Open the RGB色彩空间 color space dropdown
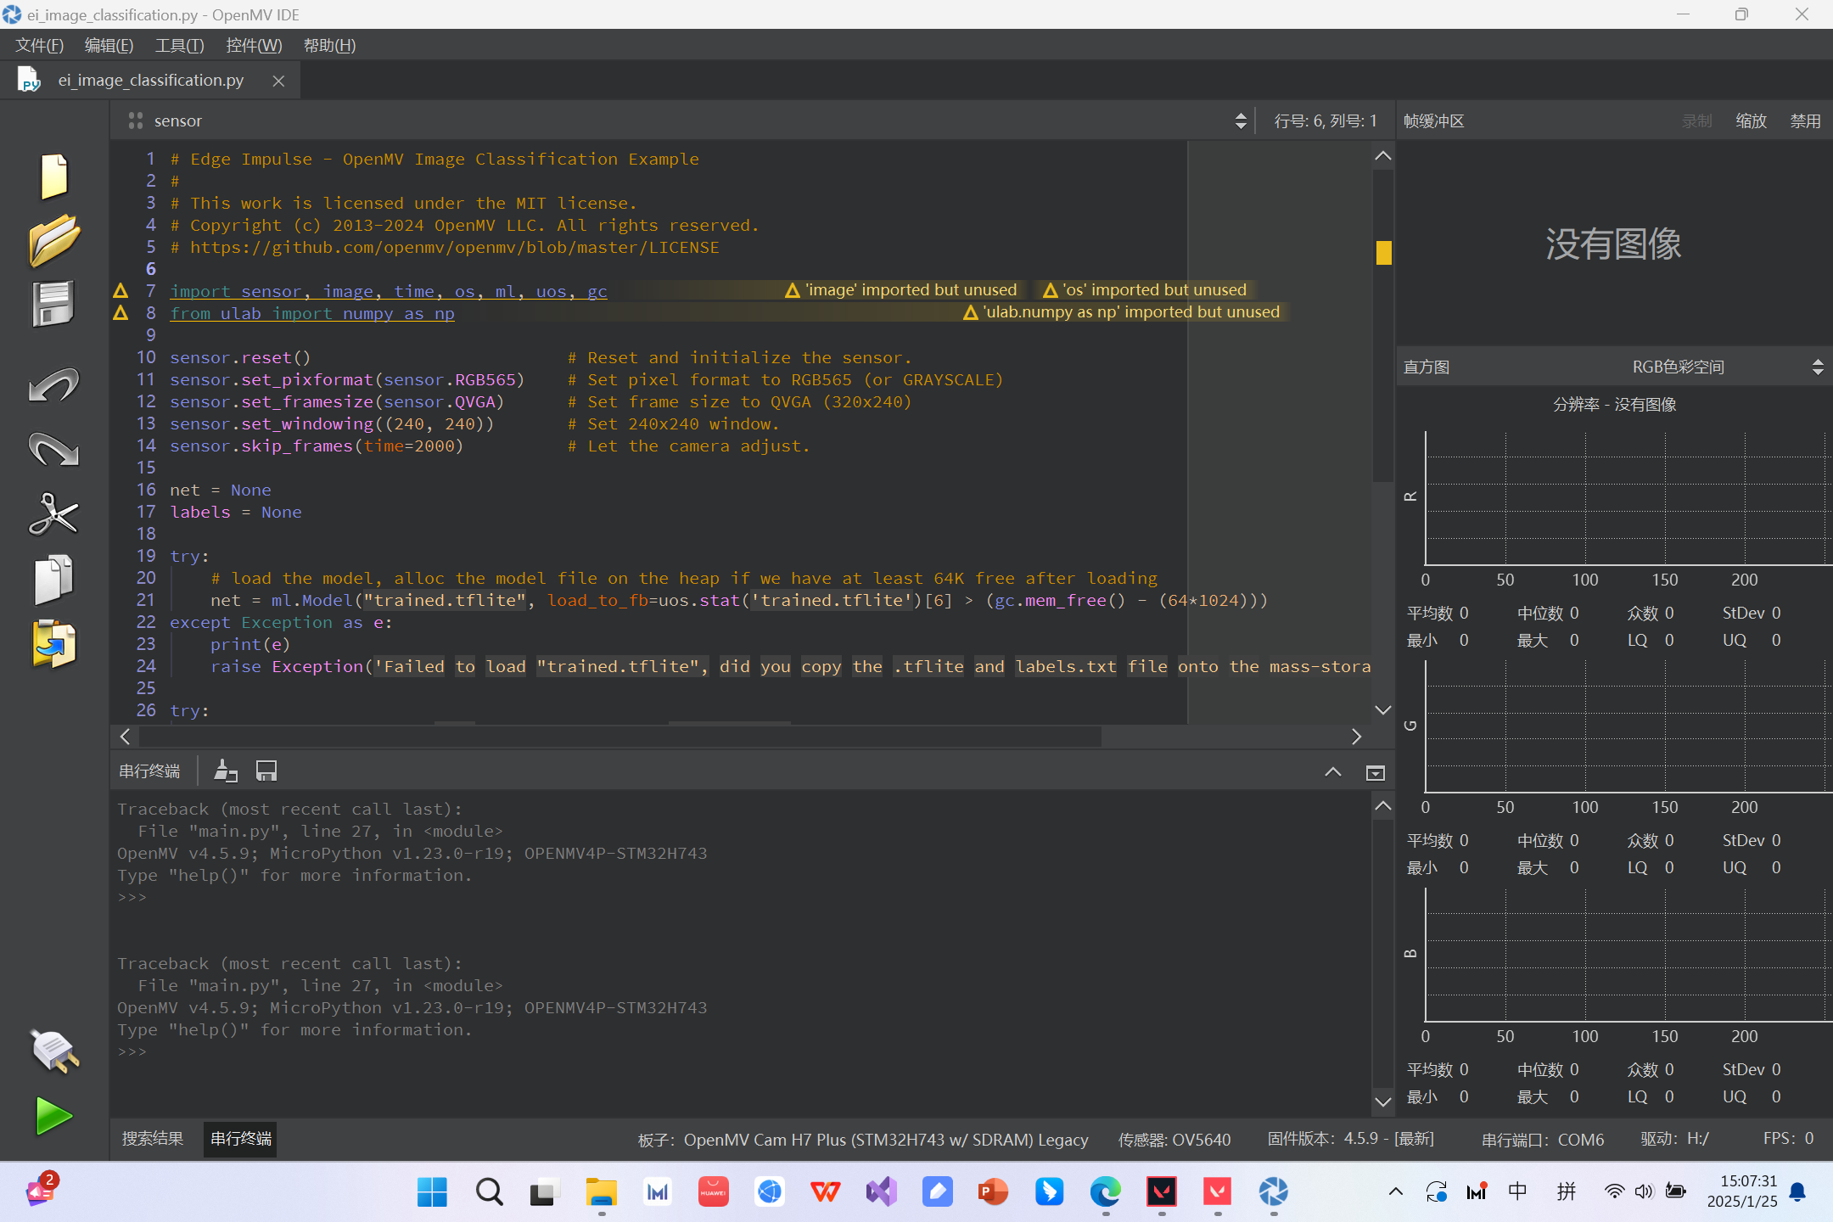This screenshot has width=1833, height=1222. pyautogui.click(x=1728, y=367)
